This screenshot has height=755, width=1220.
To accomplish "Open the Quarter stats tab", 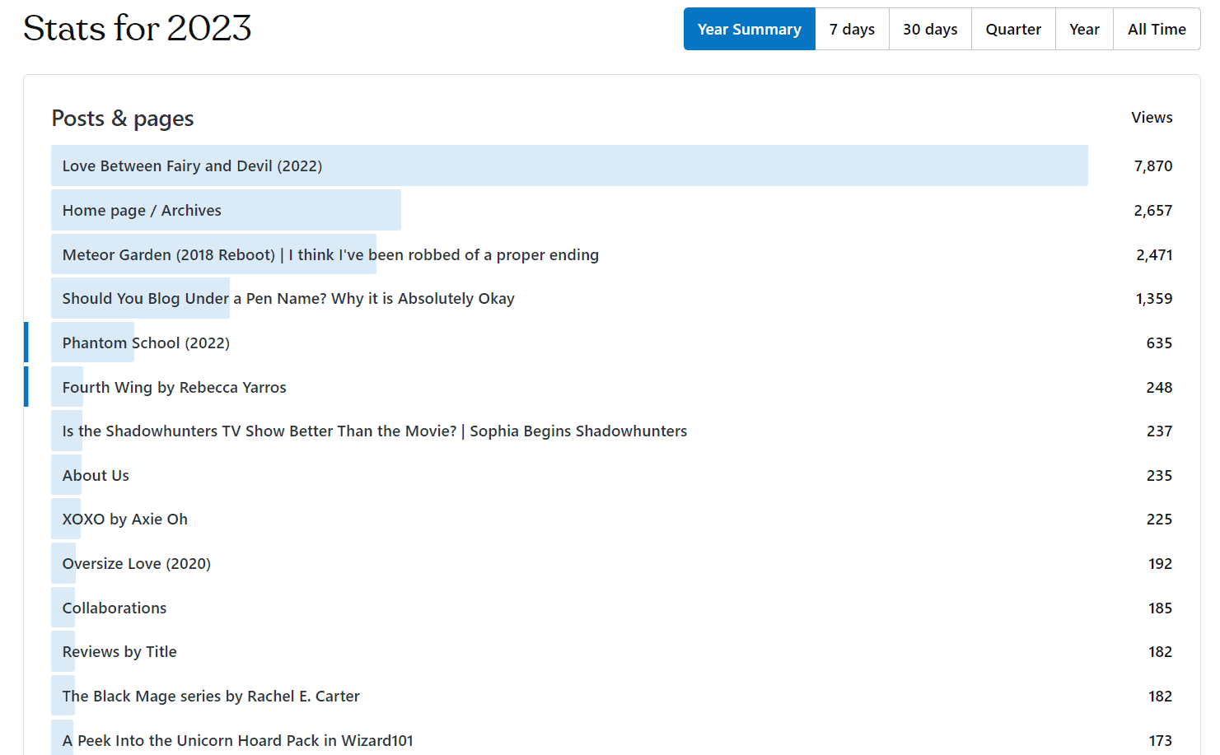I will tap(1013, 30).
